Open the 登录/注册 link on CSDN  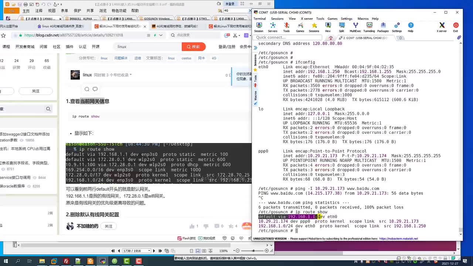pyautogui.click(x=227, y=47)
